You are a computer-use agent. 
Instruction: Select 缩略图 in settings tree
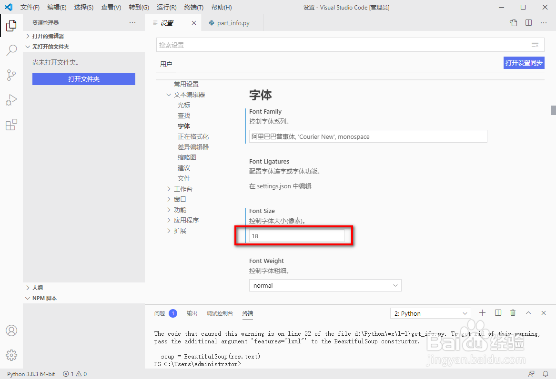[x=187, y=157]
